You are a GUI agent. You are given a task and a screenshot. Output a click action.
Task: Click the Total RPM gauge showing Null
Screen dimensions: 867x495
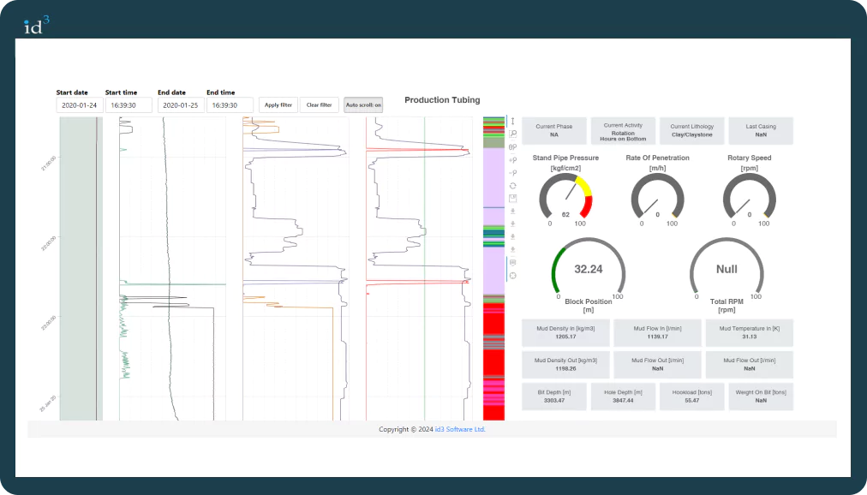726,270
